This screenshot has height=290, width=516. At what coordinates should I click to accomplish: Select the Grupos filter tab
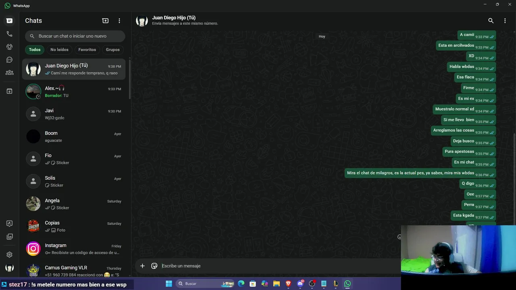pyautogui.click(x=113, y=50)
